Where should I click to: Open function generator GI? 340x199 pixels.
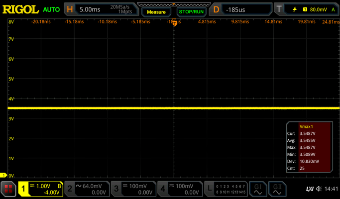tap(257, 189)
